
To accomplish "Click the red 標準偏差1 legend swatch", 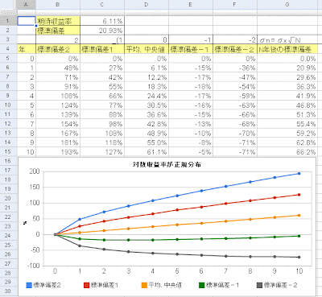I will coord(86,285).
